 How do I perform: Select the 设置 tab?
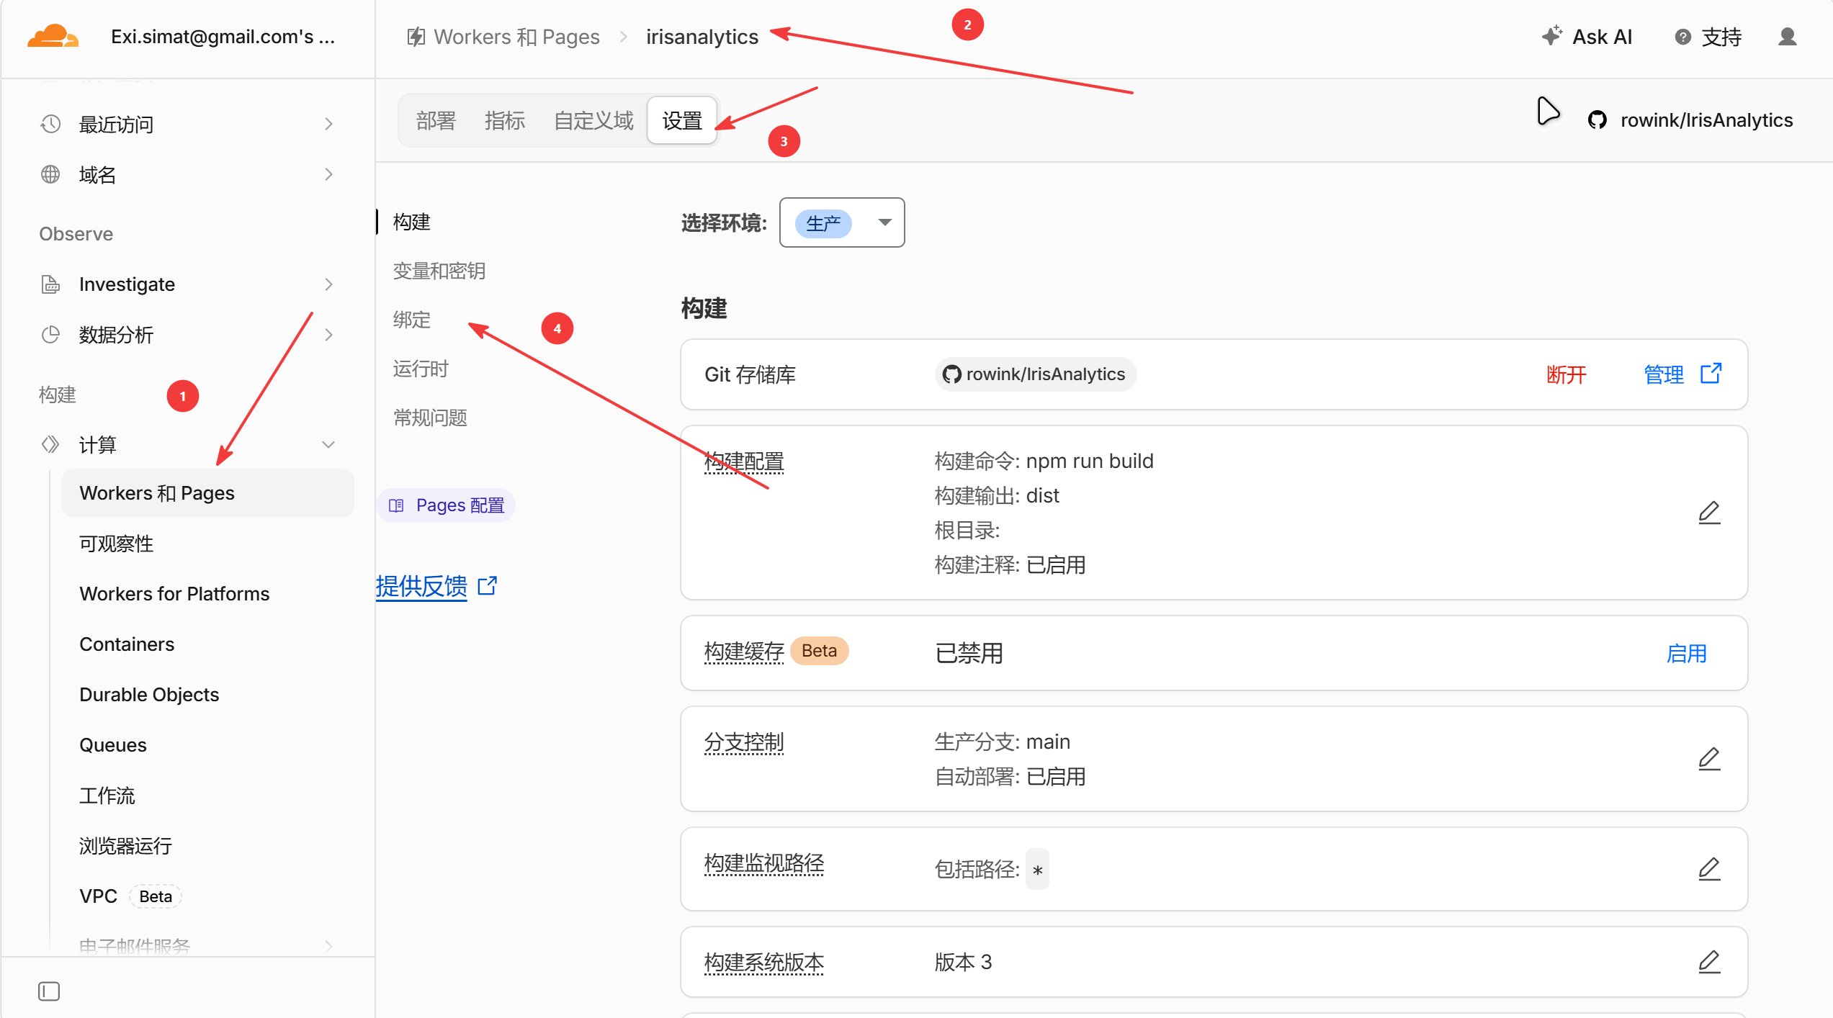[x=682, y=120]
